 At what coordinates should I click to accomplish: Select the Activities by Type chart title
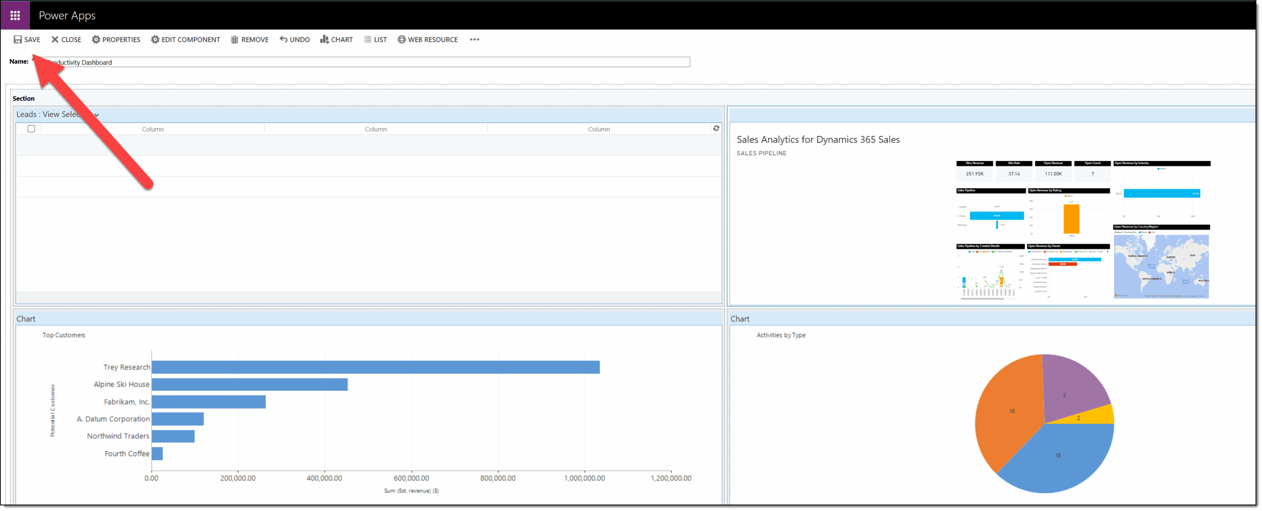click(x=781, y=335)
